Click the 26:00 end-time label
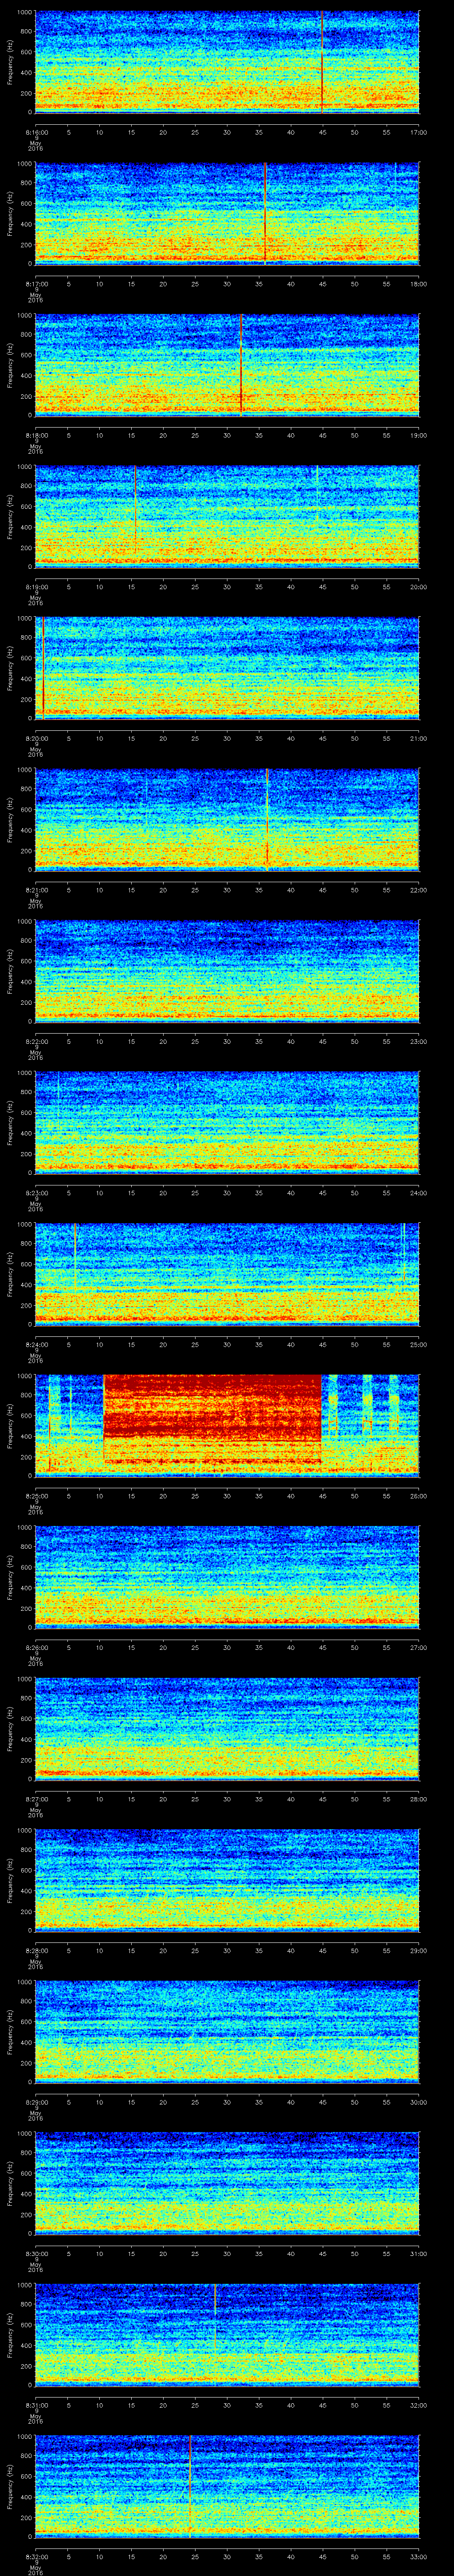Image resolution: width=454 pixels, height=2576 pixels. (418, 1495)
